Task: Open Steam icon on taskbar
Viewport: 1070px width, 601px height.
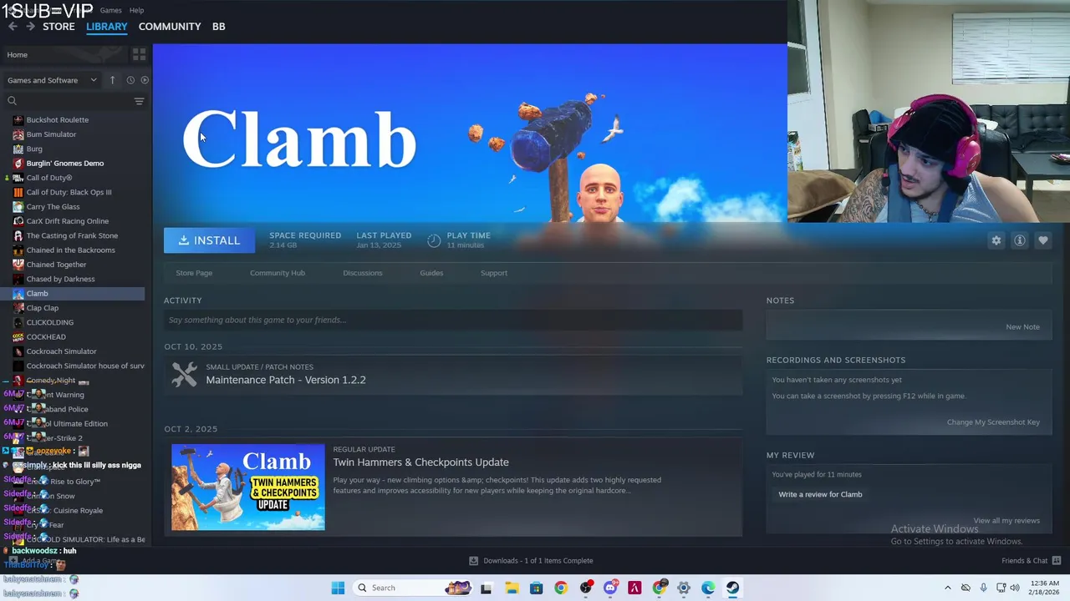Action: point(732,588)
